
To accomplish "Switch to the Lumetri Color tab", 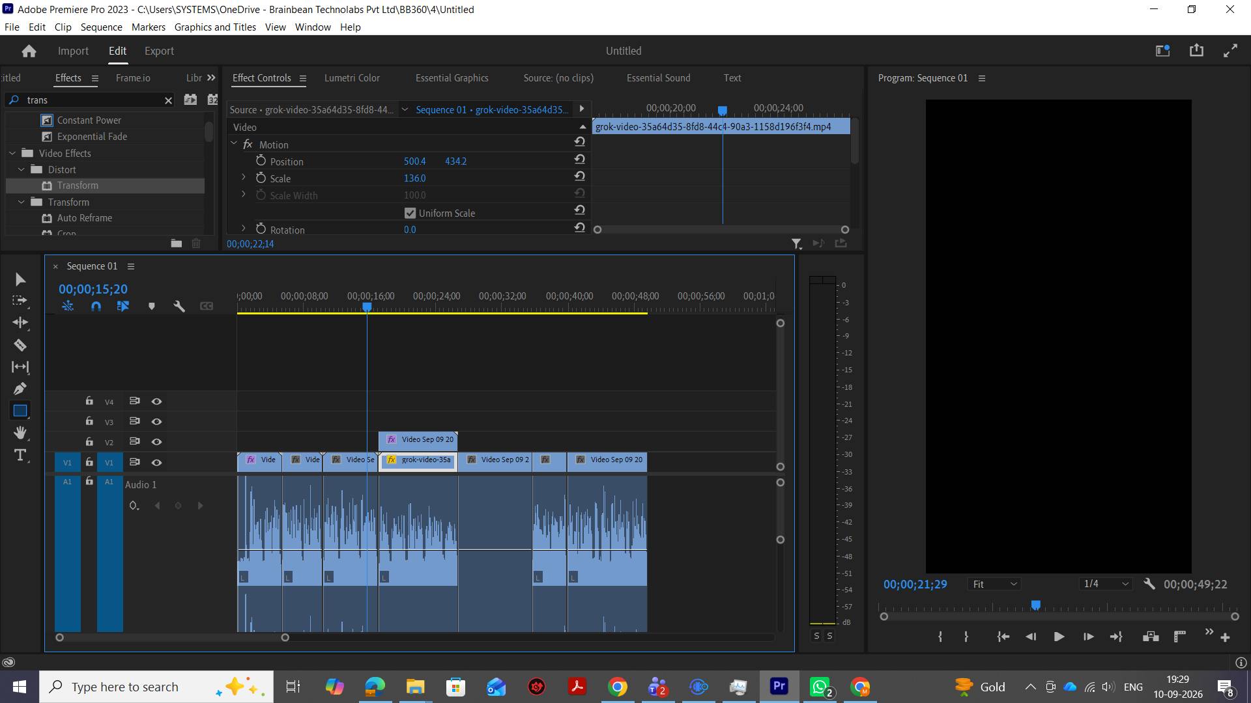I will point(352,77).
